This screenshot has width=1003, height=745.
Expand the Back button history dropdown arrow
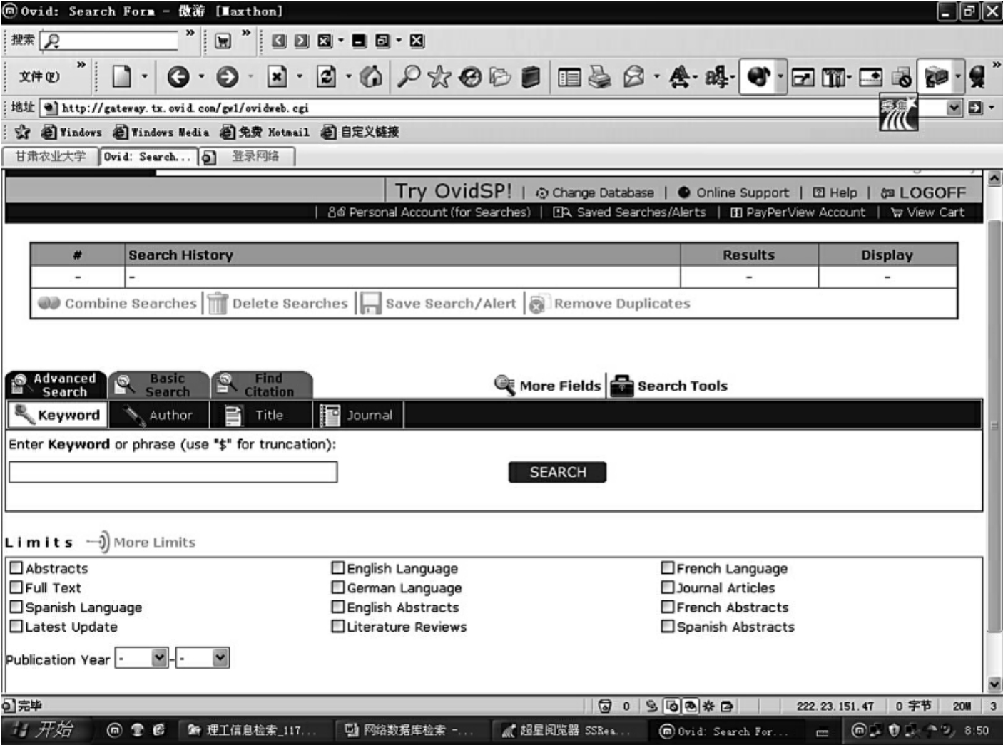tap(201, 76)
